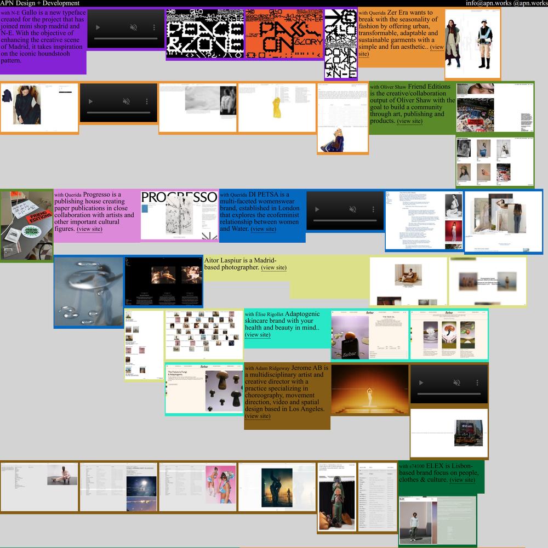
Task: Open the Aitor Laspiur photo grid screenshot
Action: click(x=204, y=335)
